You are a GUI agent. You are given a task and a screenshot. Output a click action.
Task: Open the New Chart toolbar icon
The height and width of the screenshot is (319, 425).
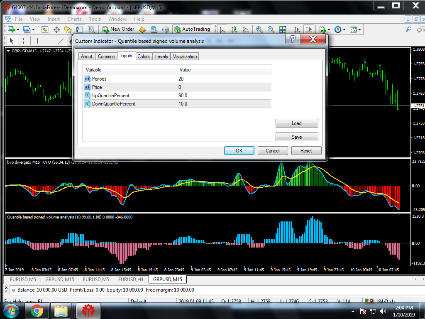click(x=11, y=29)
